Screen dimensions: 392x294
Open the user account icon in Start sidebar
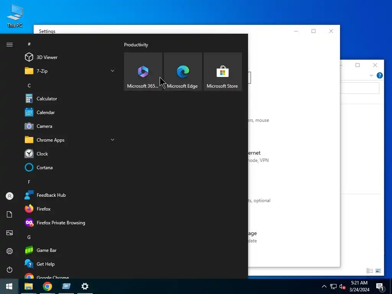[10, 196]
